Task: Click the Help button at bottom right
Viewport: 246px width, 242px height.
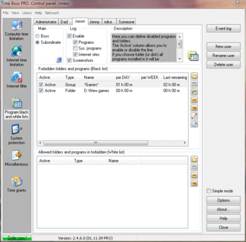Action: coord(223,219)
